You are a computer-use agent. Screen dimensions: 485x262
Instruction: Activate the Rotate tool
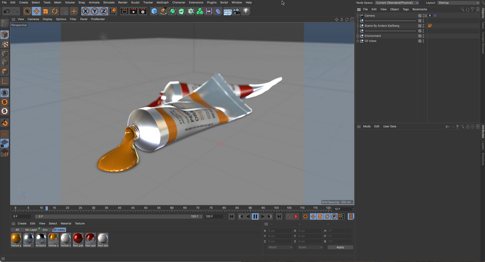(x=55, y=11)
